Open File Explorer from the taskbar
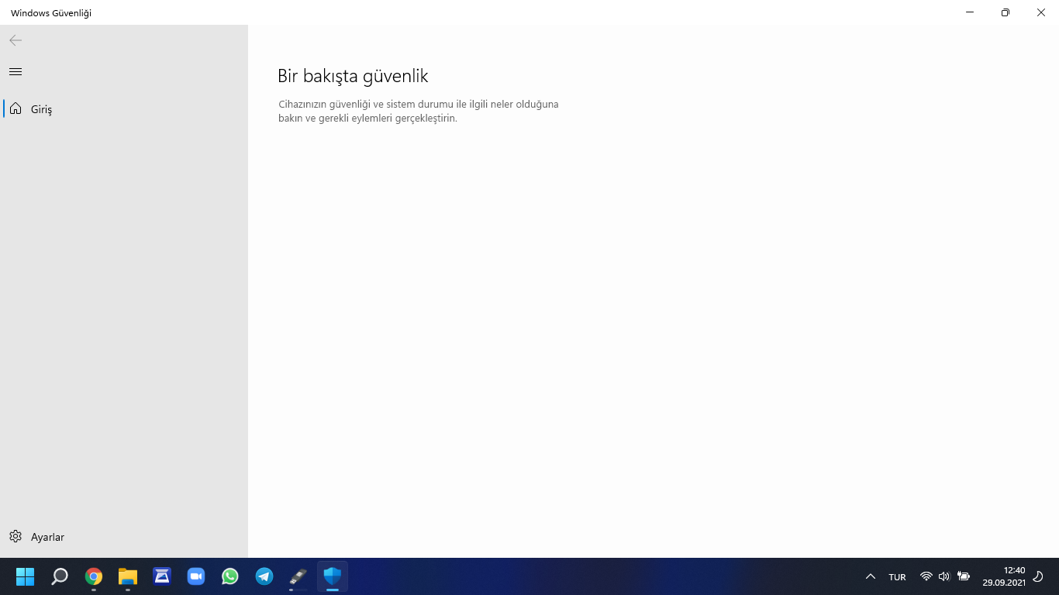Screen dimensions: 1059x595 (128, 576)
